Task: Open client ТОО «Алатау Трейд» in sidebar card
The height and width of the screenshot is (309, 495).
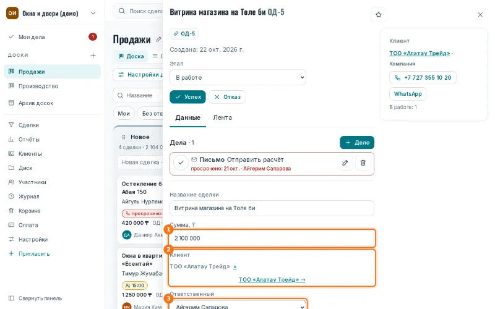Action: tap(420, 53)
